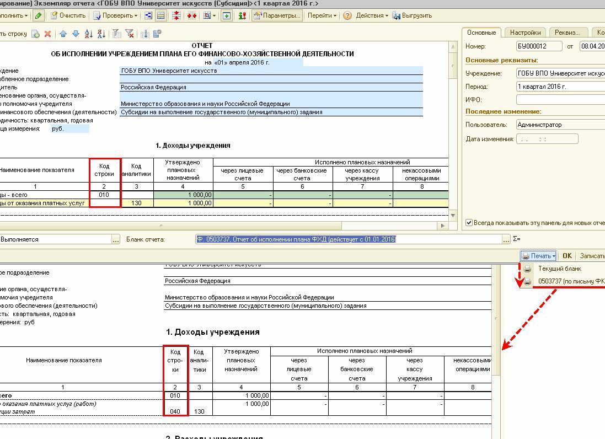Click the date field 08.04.20
This screenshot has height=439, width=605.
click(x=592, y=46)
